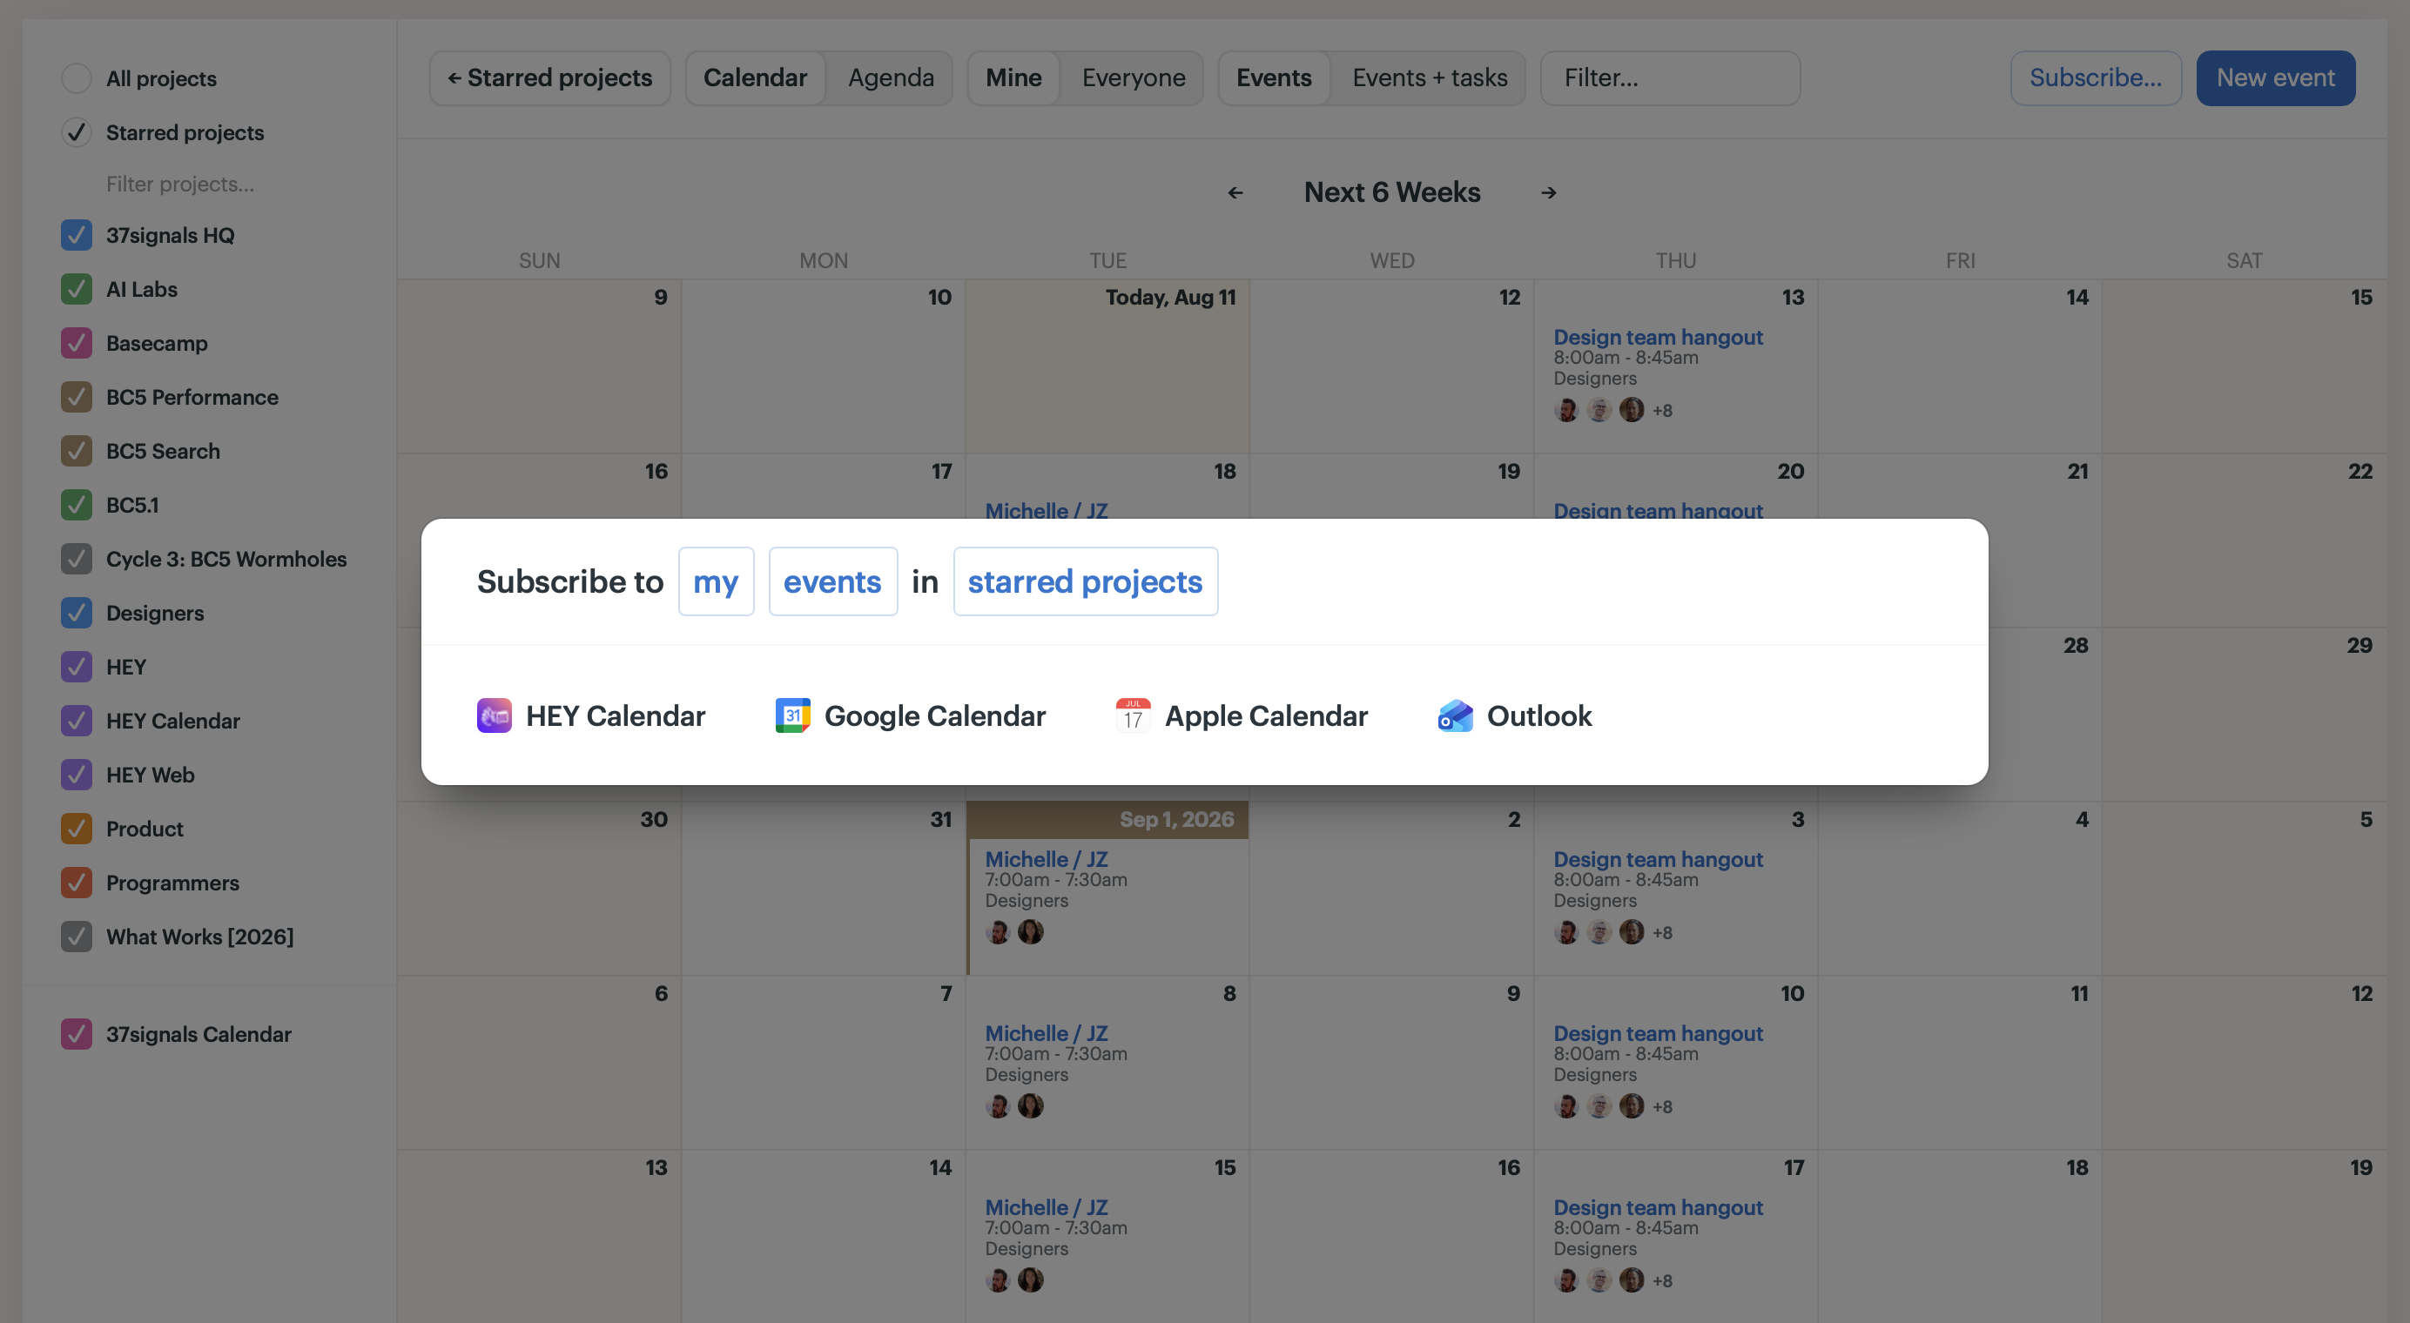This screenshot has width=2410, height=1323.
Task: Click the Filter... input field in toolbar
Action: tap(1670, 77)
